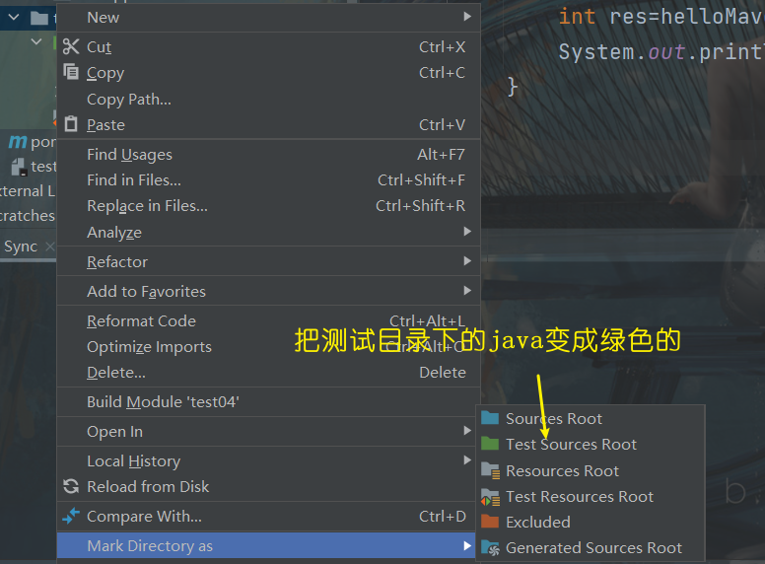This screenshot has width=765, height=564.
Task: Click the blue Sources Root folder icon
Action: (x=490, y=418)
